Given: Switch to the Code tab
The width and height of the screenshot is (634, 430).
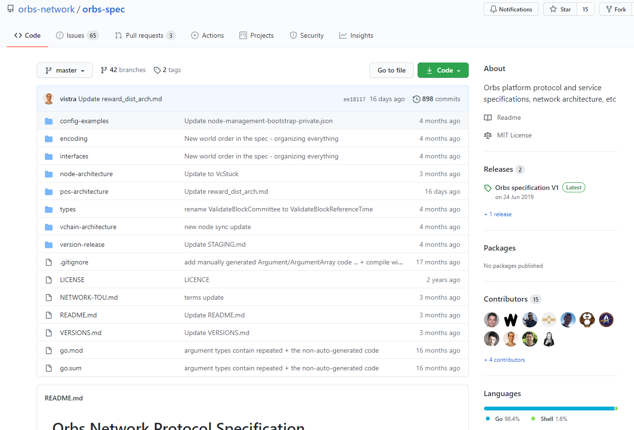Looking at the screenshot, I should click(28, 35).
